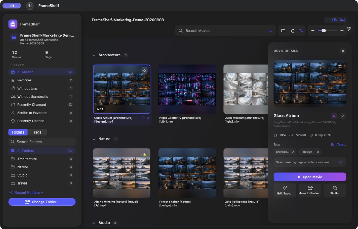Image resolution: width=358 pixels, height=229 pixels.
Task: Click the Move to Folder... button
Action: tap(310, 191)
